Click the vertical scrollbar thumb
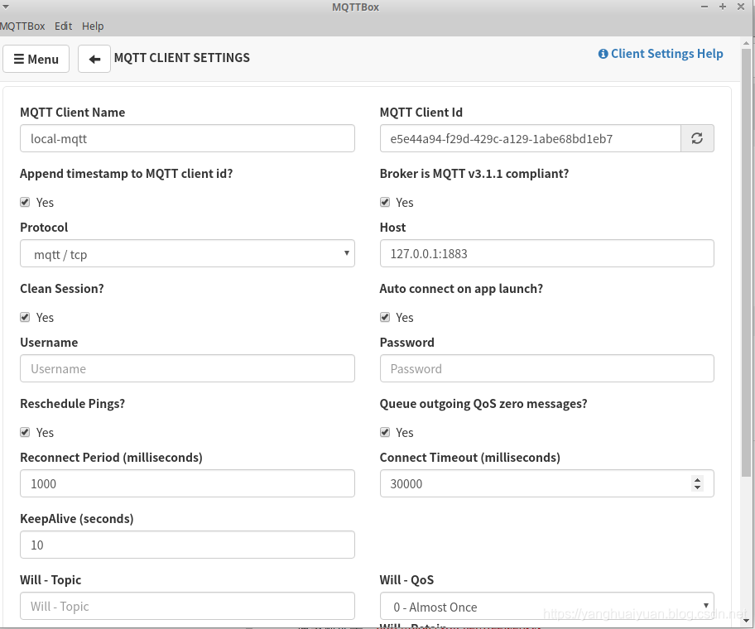Screen dimensions: 755x629 (x=747, y=262)
